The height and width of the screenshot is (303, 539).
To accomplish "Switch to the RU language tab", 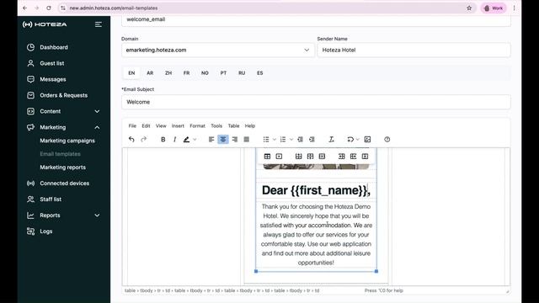I will tap(242, 73).
